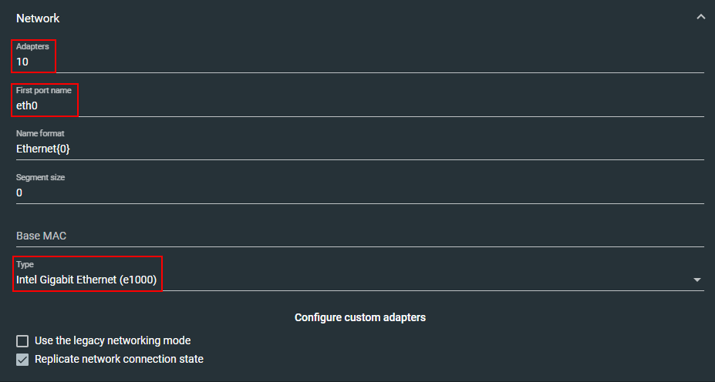Click the 'Use the legacy networking mode' label

[113, 340]
